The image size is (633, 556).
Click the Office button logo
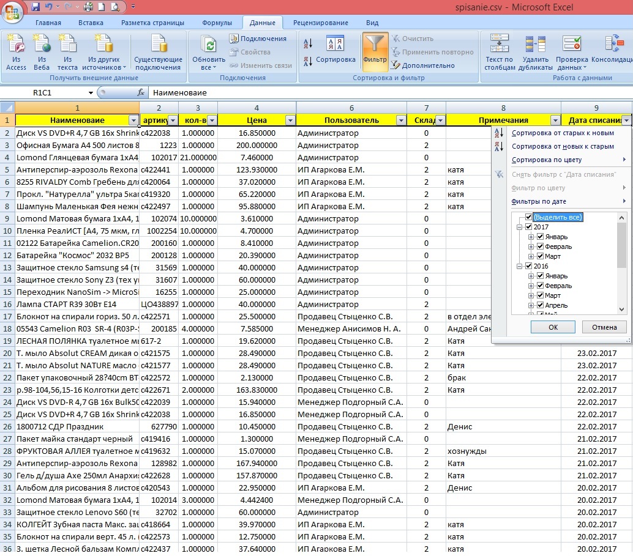(12, 12)
